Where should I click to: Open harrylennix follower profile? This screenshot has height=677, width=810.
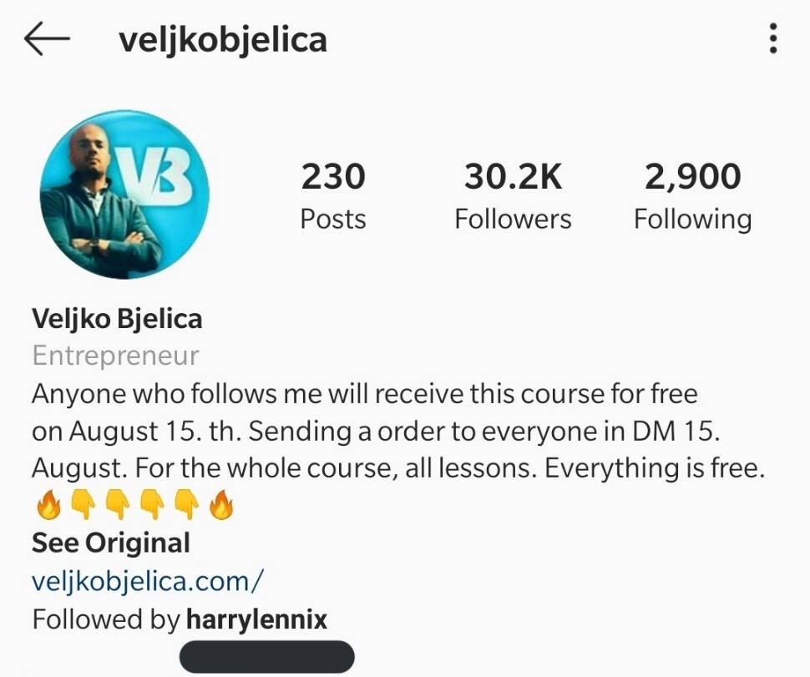pyautogui.click(x=256, y=619)
